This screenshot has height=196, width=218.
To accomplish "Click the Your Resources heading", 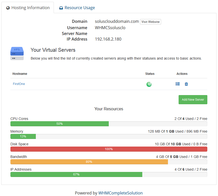I will pos(109,109).
